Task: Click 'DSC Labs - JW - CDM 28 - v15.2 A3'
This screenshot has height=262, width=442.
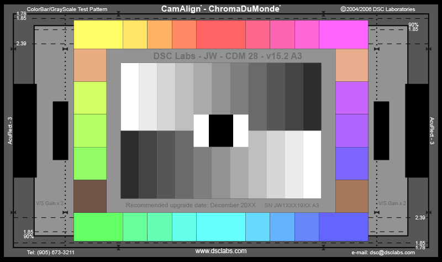Action: point(228,56)
